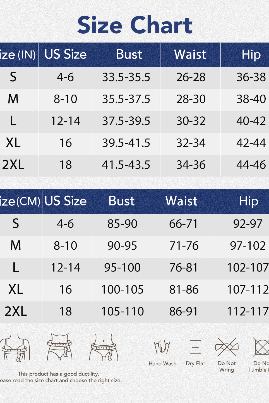Tap the Do Not Wring icon

tap(227, 347)
